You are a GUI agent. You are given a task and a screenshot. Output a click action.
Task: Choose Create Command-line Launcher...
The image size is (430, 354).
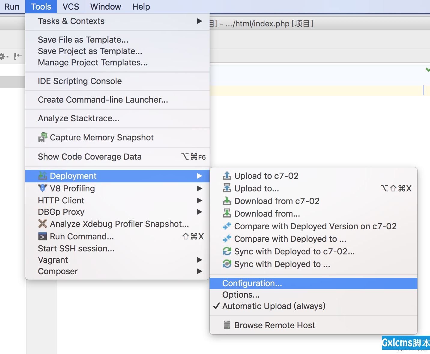[117, 100]
